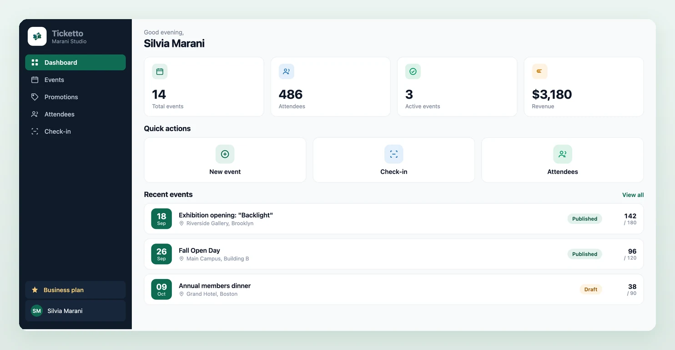Screen dimensions: 675x350
Task: Open the $3,180 Revenue card
Action: click(584, 87)
